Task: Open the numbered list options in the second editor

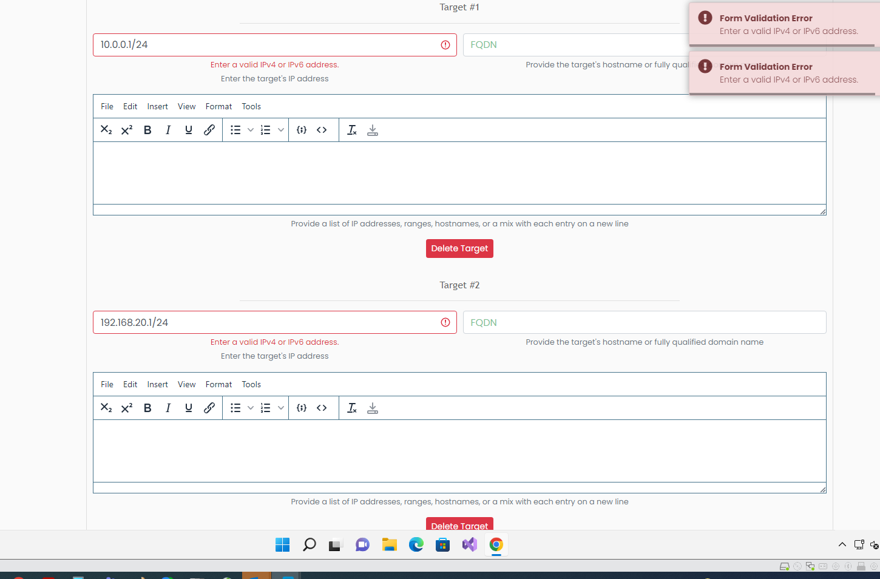Action: click(280, 407)
